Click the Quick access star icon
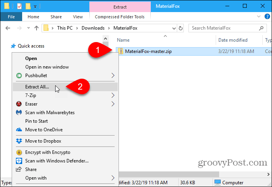The image size is (272, 187). pyautogui.click(x=13, y=46)
